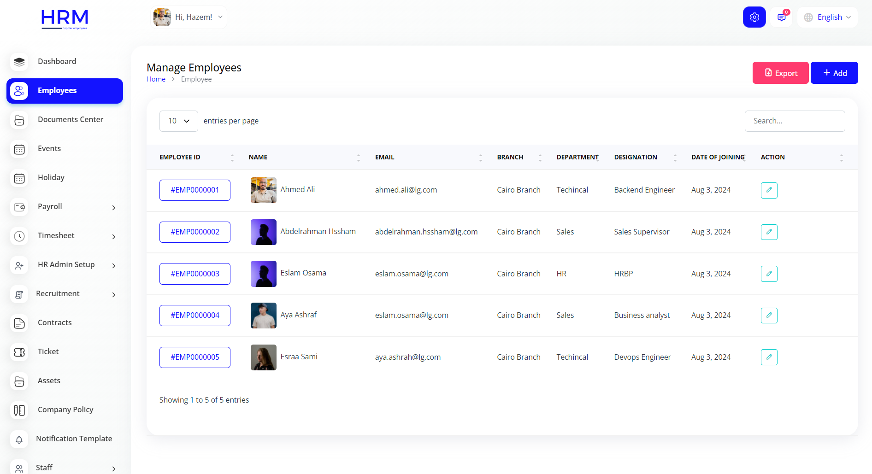Click inside the Search field

tap(795, 121)
